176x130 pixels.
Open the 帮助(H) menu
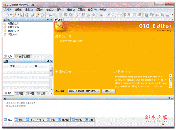tap(103, 10)
